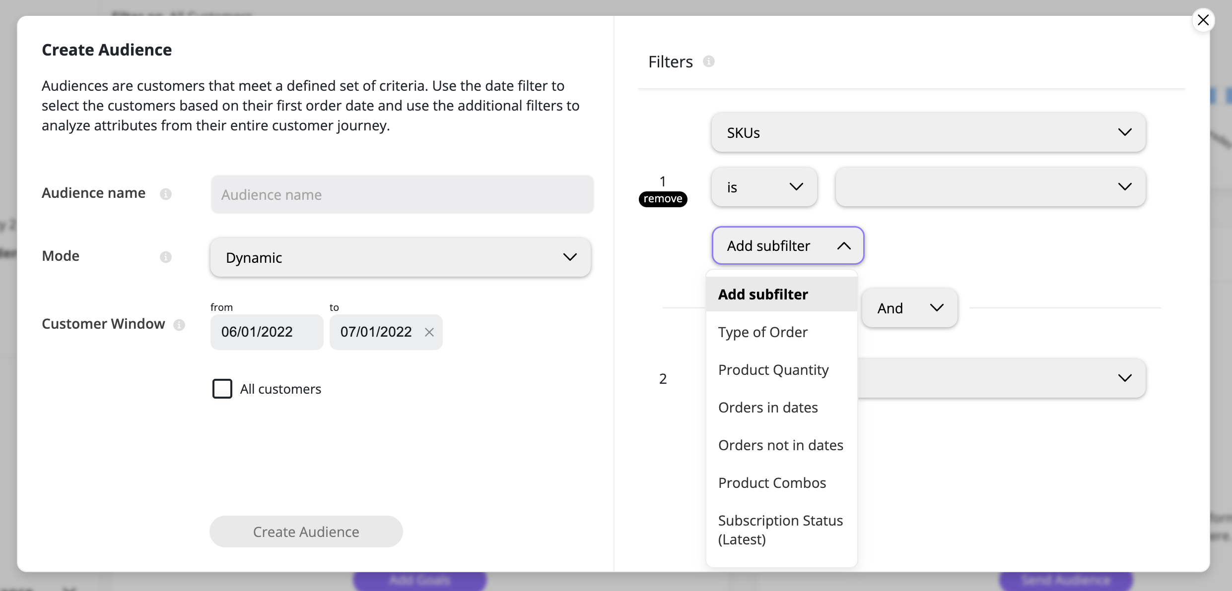Click the info icon beside Audience name

click(166, 194)
